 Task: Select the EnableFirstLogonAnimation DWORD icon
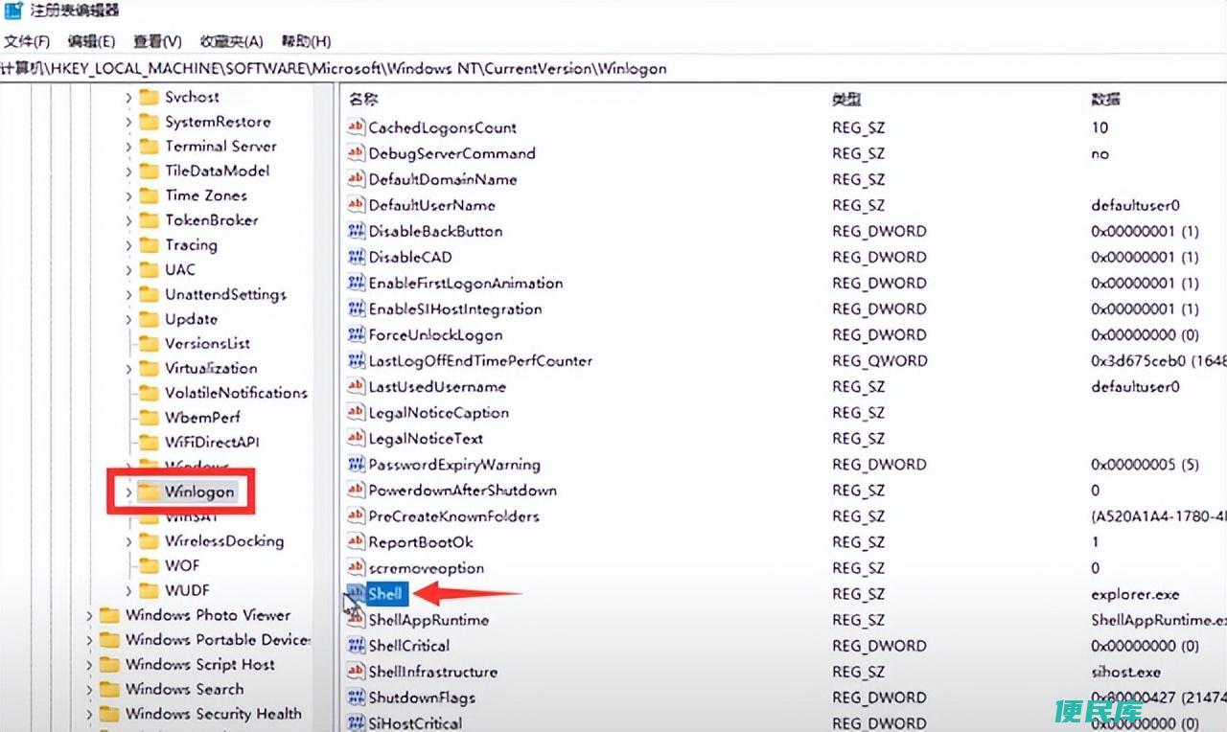coord(356,283)
